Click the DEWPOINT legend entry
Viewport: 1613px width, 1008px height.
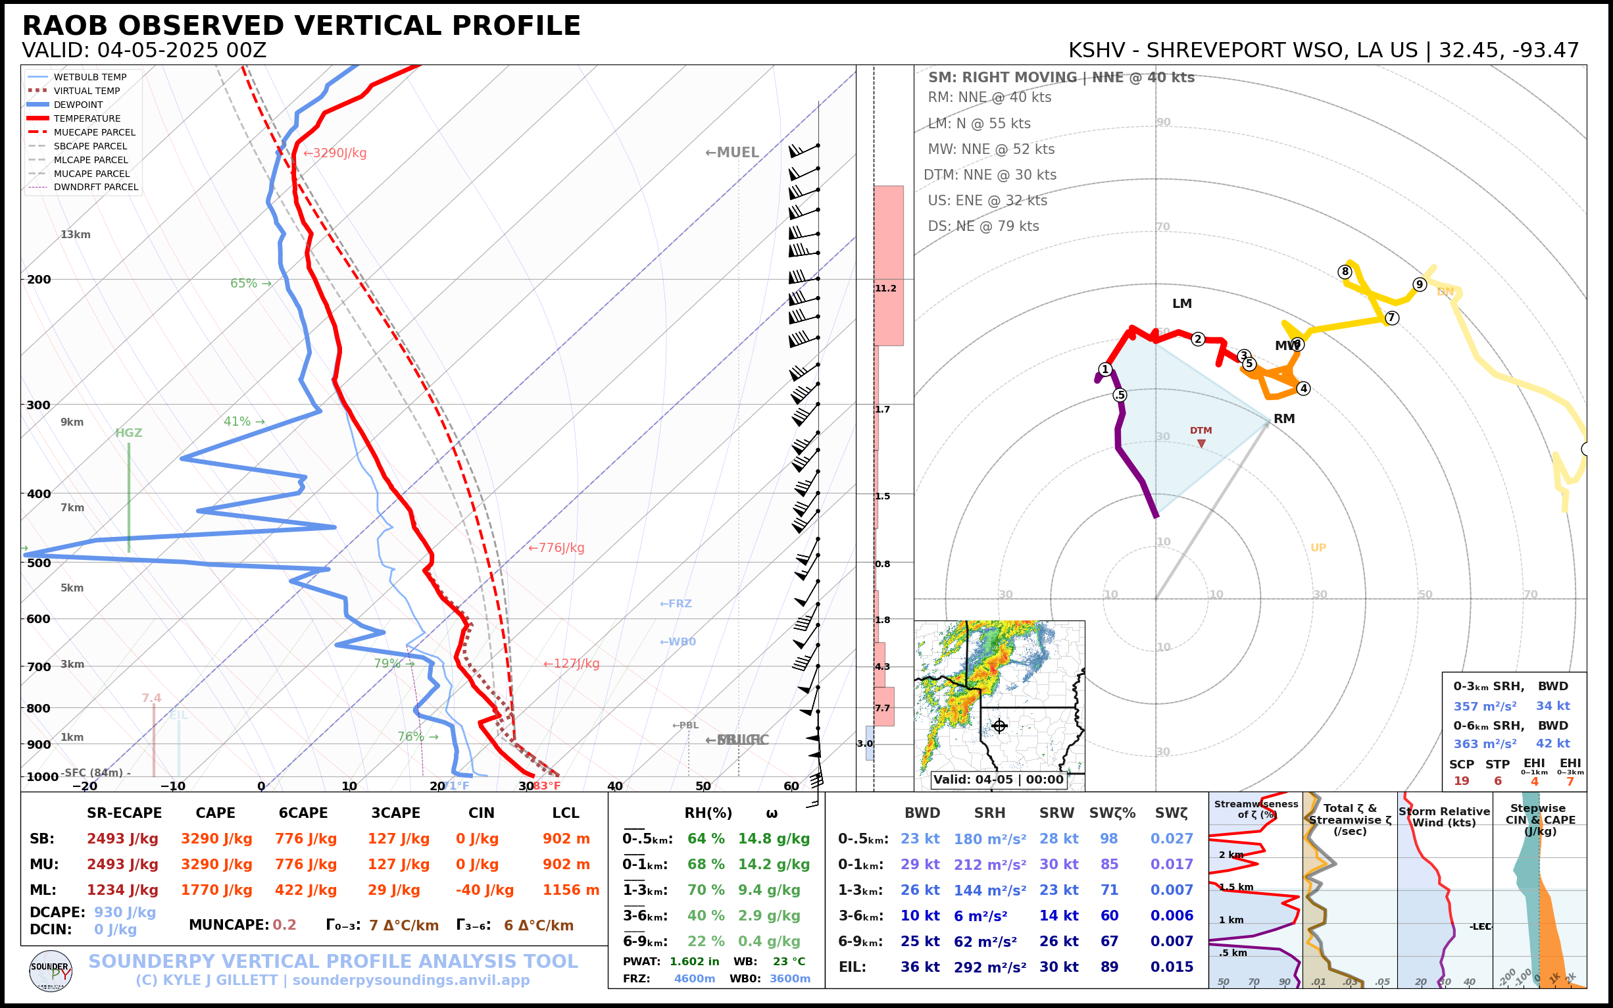[78, 105]
